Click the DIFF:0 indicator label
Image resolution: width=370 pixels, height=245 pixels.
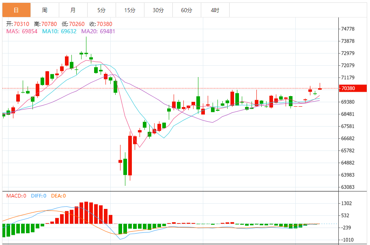(x=39, y=196)
